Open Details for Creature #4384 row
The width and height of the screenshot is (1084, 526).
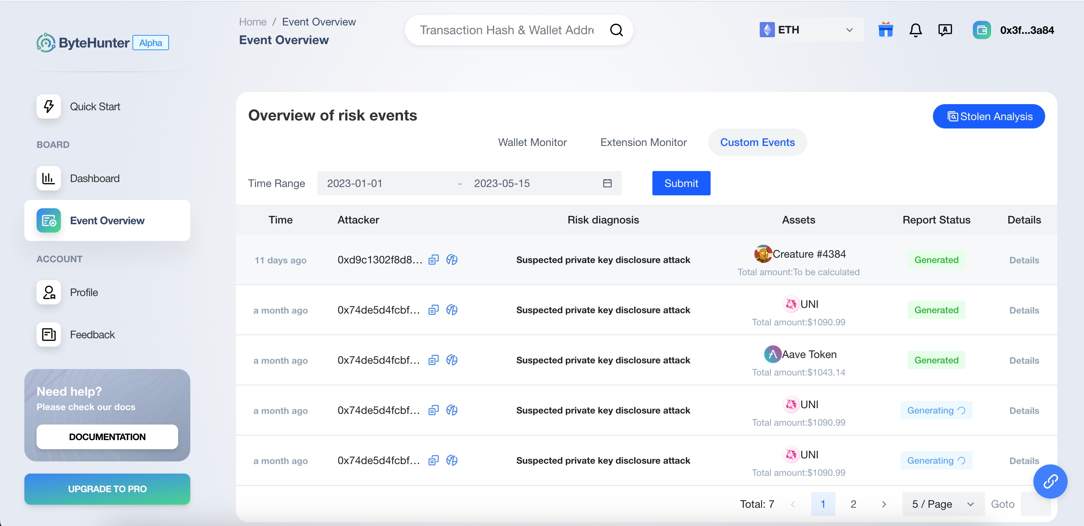[x=1024, y=260]
